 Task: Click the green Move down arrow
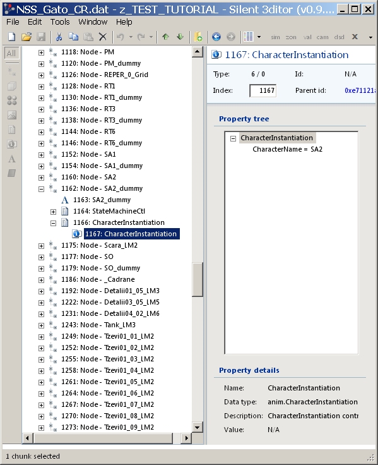(x=180, y=37)
